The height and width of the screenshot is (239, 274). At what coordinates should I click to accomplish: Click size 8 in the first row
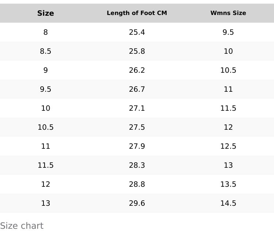pos(46,32)
